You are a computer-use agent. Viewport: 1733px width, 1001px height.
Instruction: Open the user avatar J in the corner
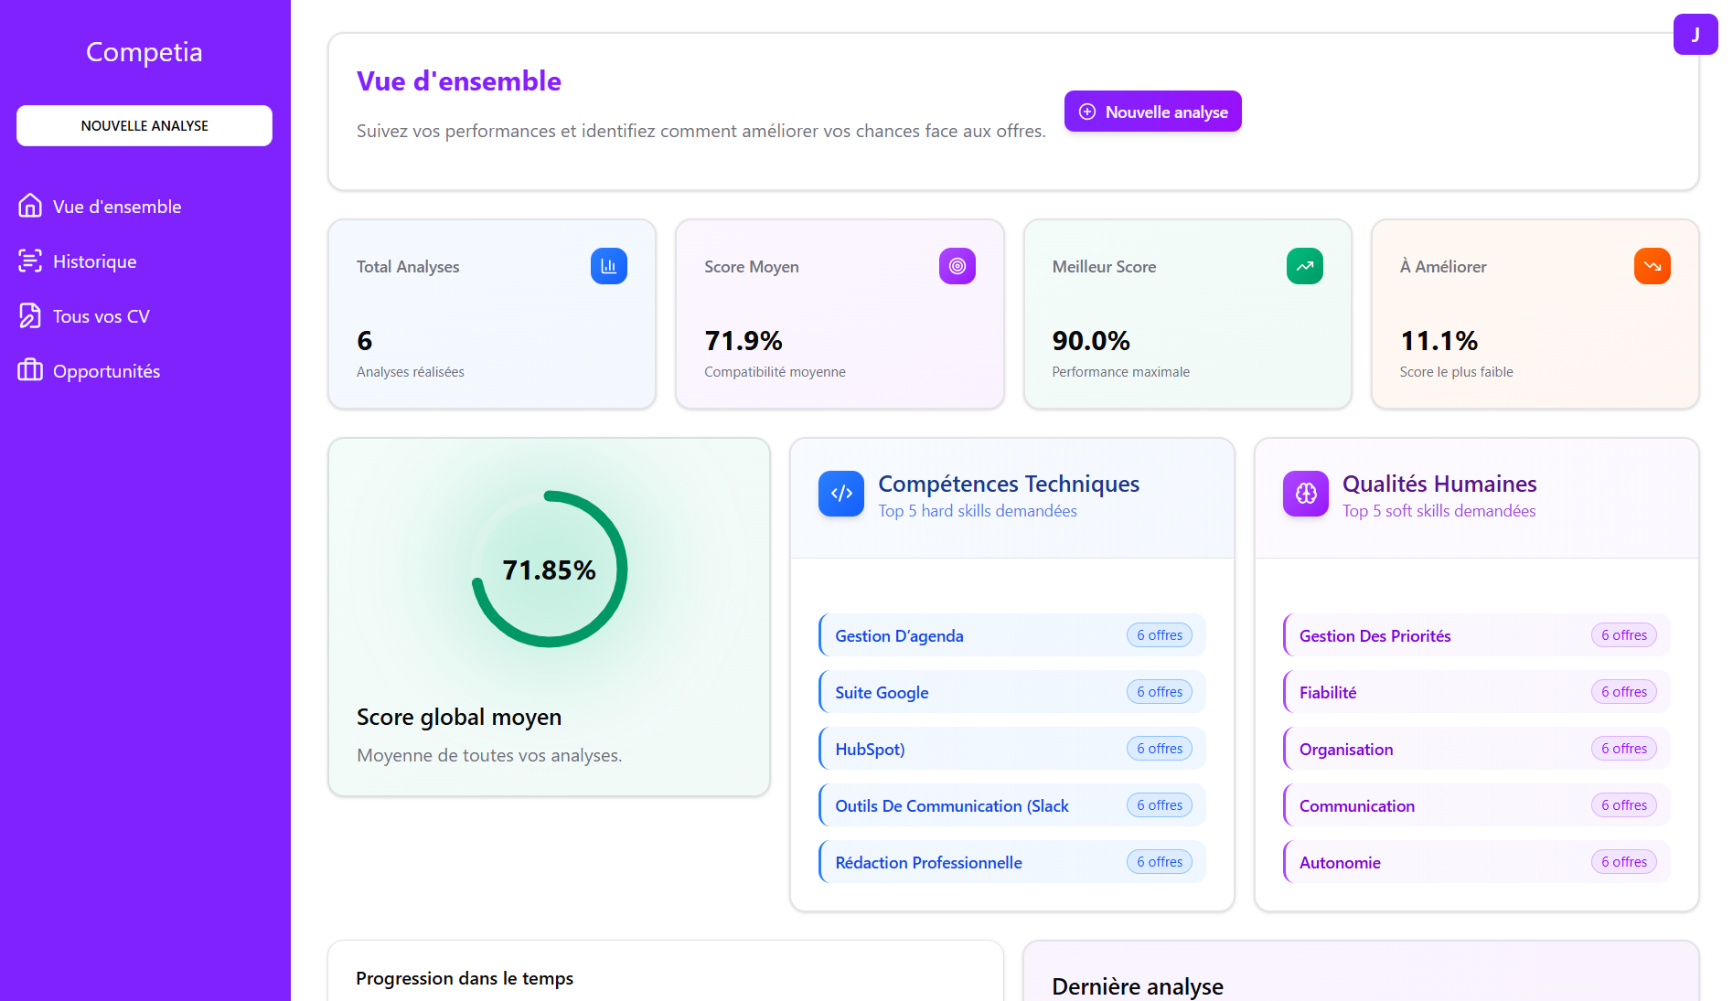[x=1695, y=35]
